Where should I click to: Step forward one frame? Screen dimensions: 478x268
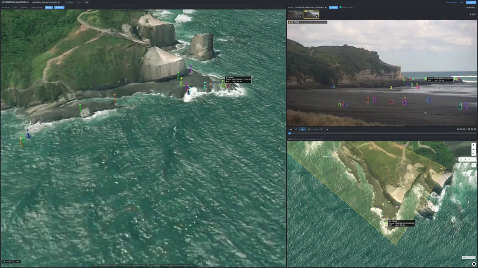[309, 129]
